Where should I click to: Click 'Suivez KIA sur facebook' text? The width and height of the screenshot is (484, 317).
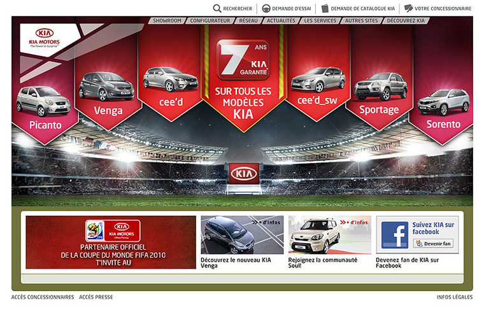[433, 229]
